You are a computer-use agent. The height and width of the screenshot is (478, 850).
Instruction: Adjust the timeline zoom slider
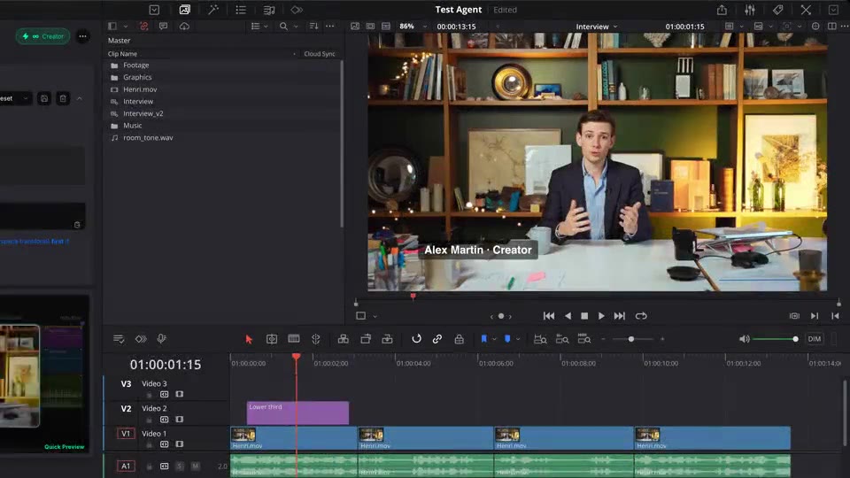[x=631, y=339]
